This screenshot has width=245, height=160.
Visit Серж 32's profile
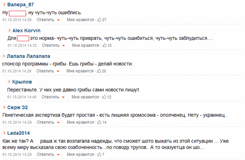pyautogui.click(x=17, y=107)
